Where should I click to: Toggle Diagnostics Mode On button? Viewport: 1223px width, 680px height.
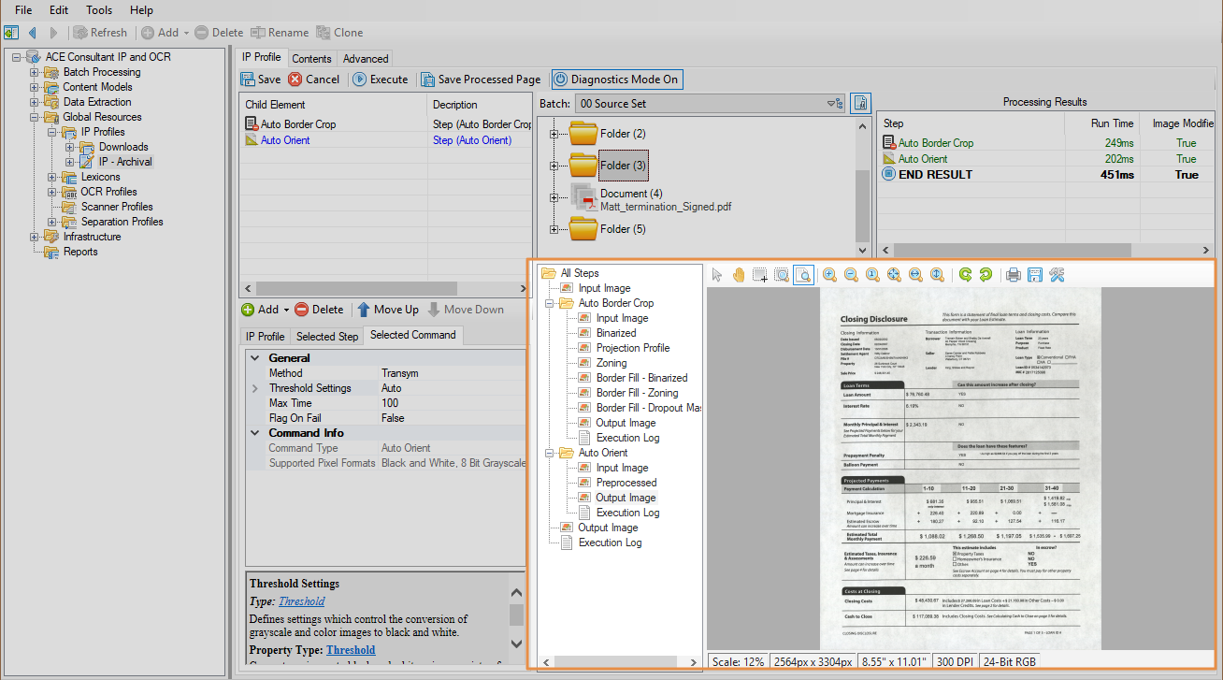point(616,80)
